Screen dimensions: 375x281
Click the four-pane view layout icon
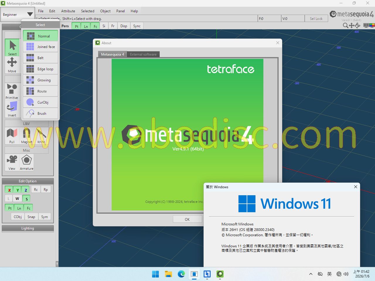tap(366, 25)
